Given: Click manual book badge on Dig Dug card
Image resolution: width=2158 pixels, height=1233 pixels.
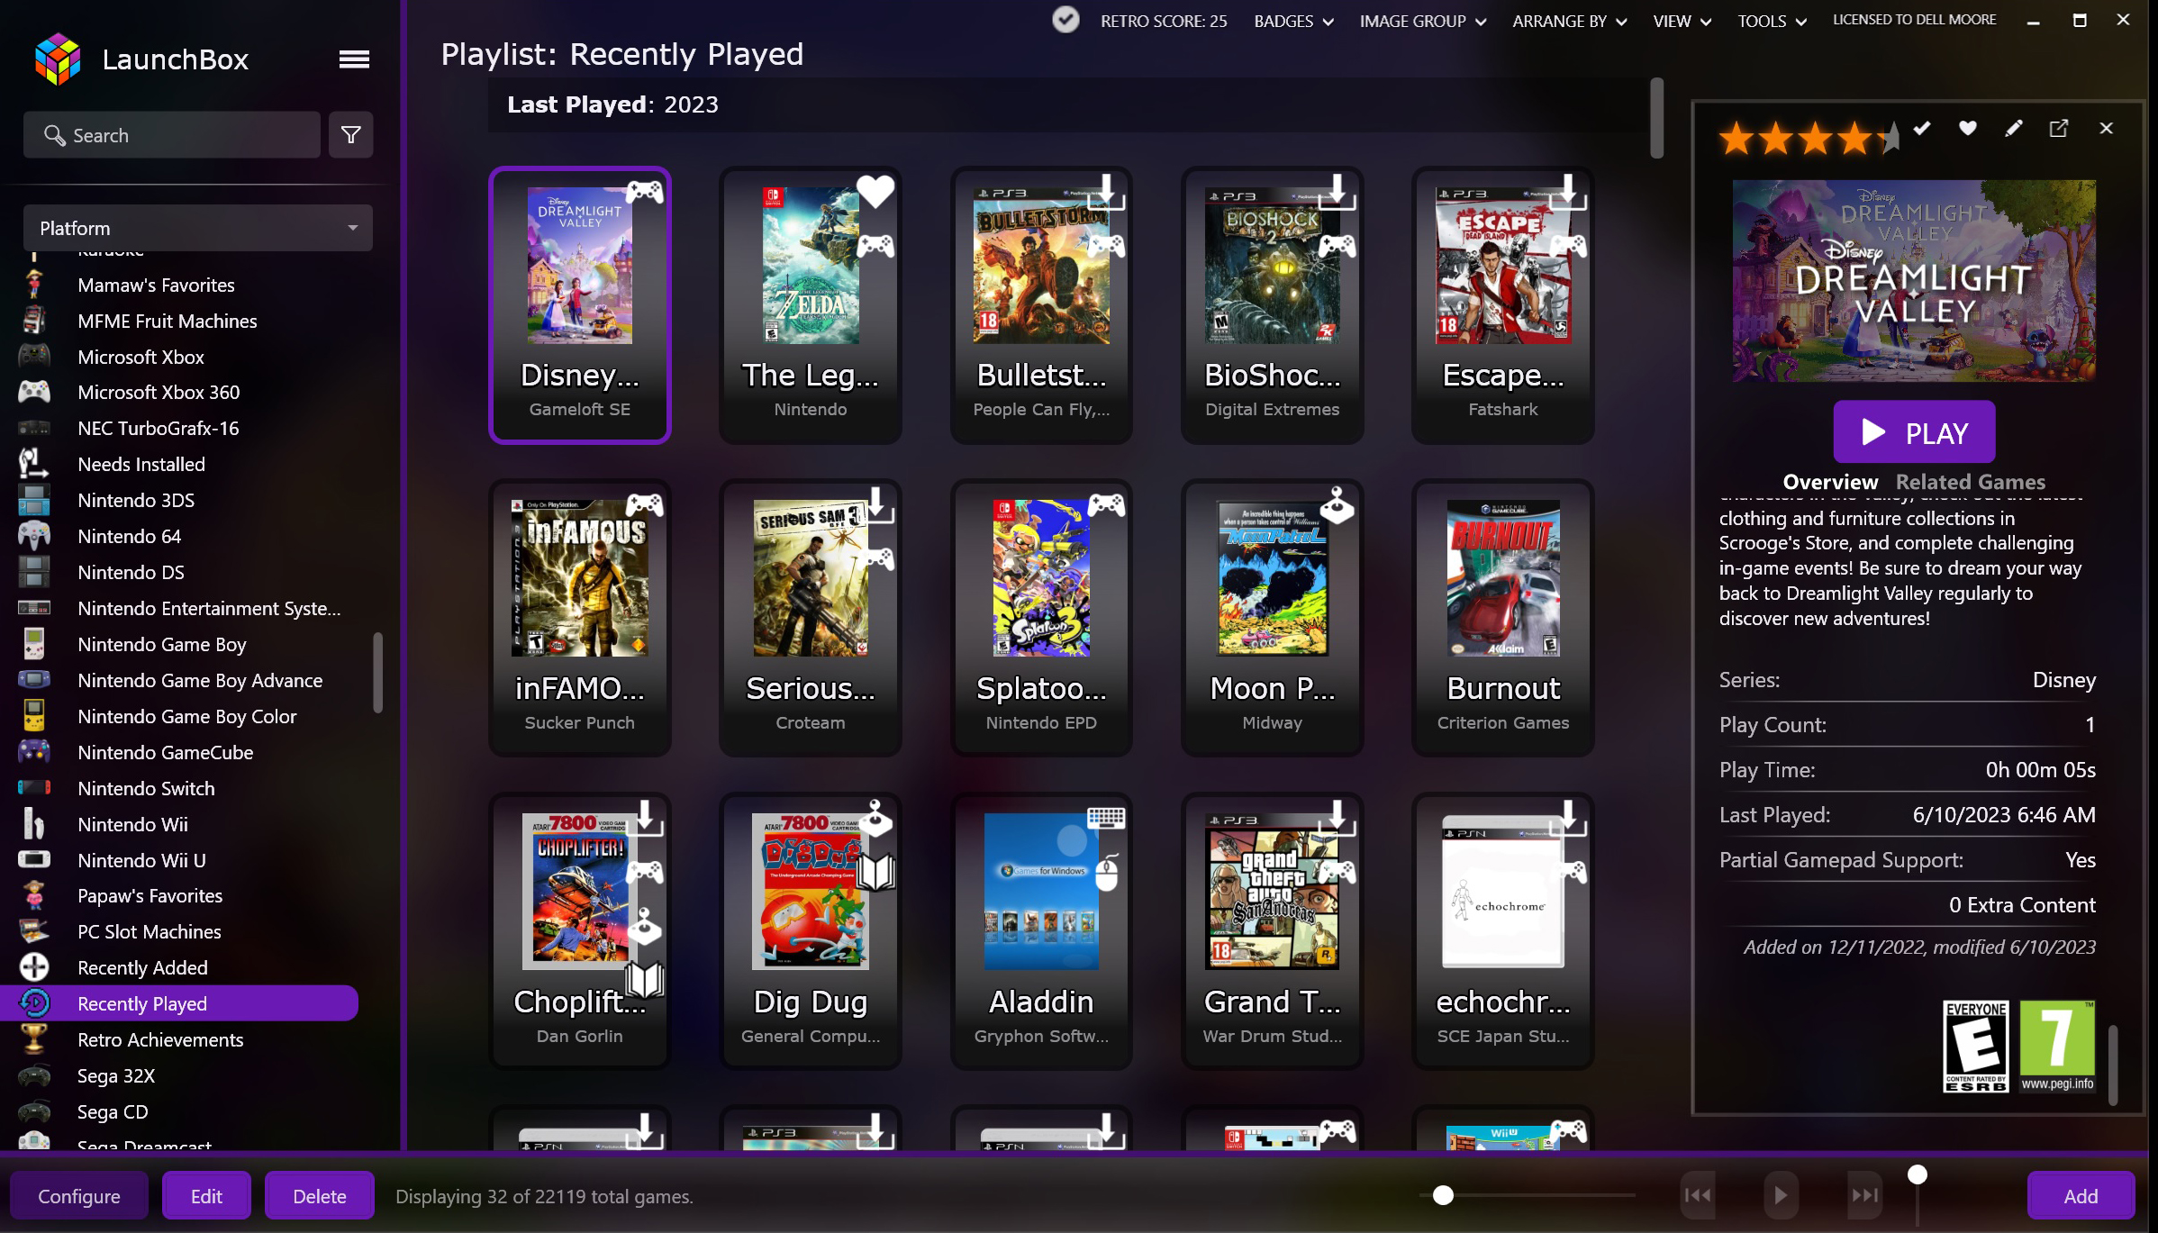Looking at the screenshot, I should tap(875, 872).
